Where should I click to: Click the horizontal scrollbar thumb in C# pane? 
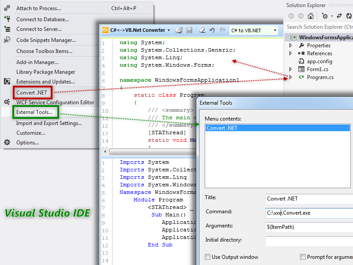153,152
